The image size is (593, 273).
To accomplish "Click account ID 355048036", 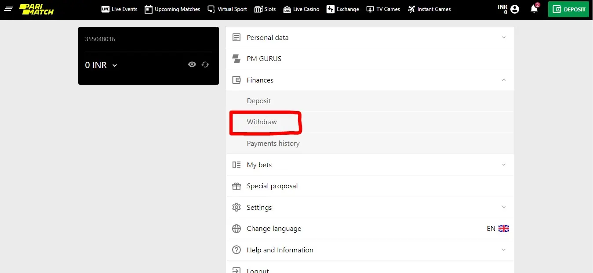I will (100, 39).
